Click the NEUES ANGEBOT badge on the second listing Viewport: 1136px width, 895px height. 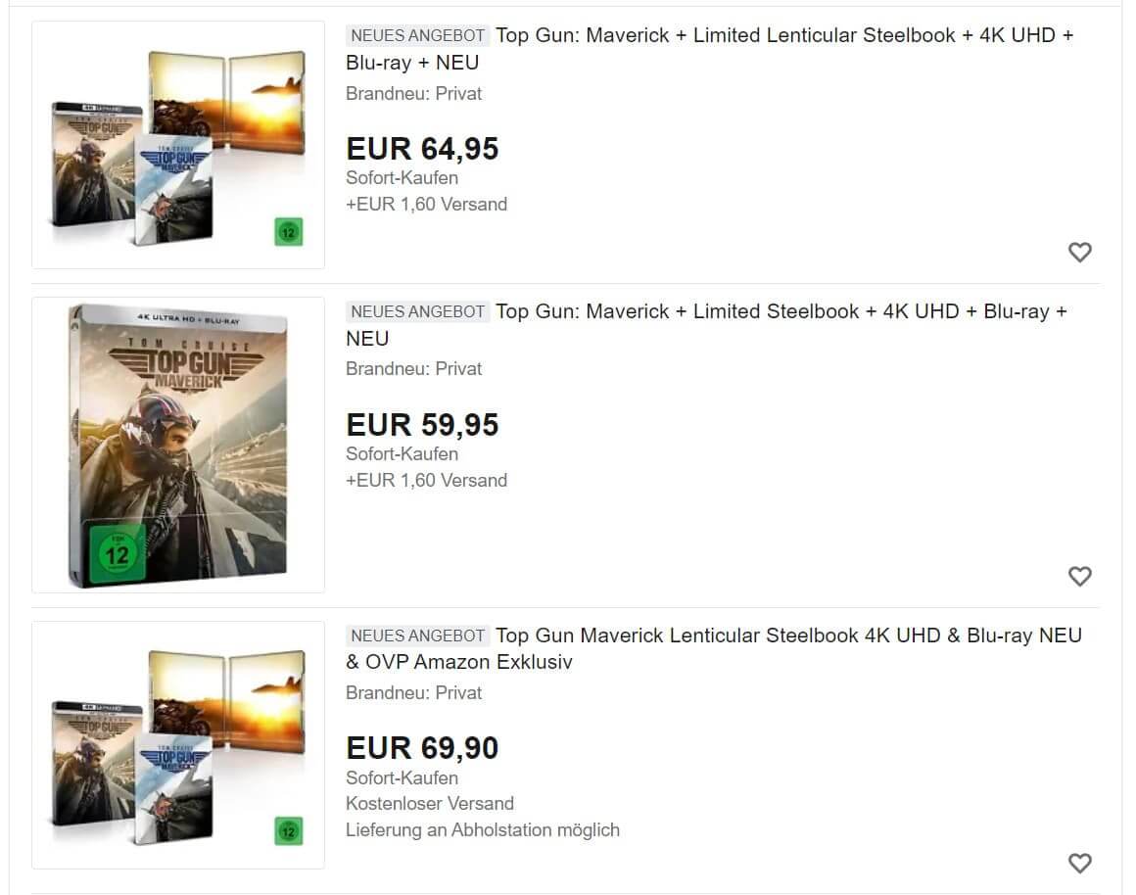pyautogui.click(x=418, y=311)
